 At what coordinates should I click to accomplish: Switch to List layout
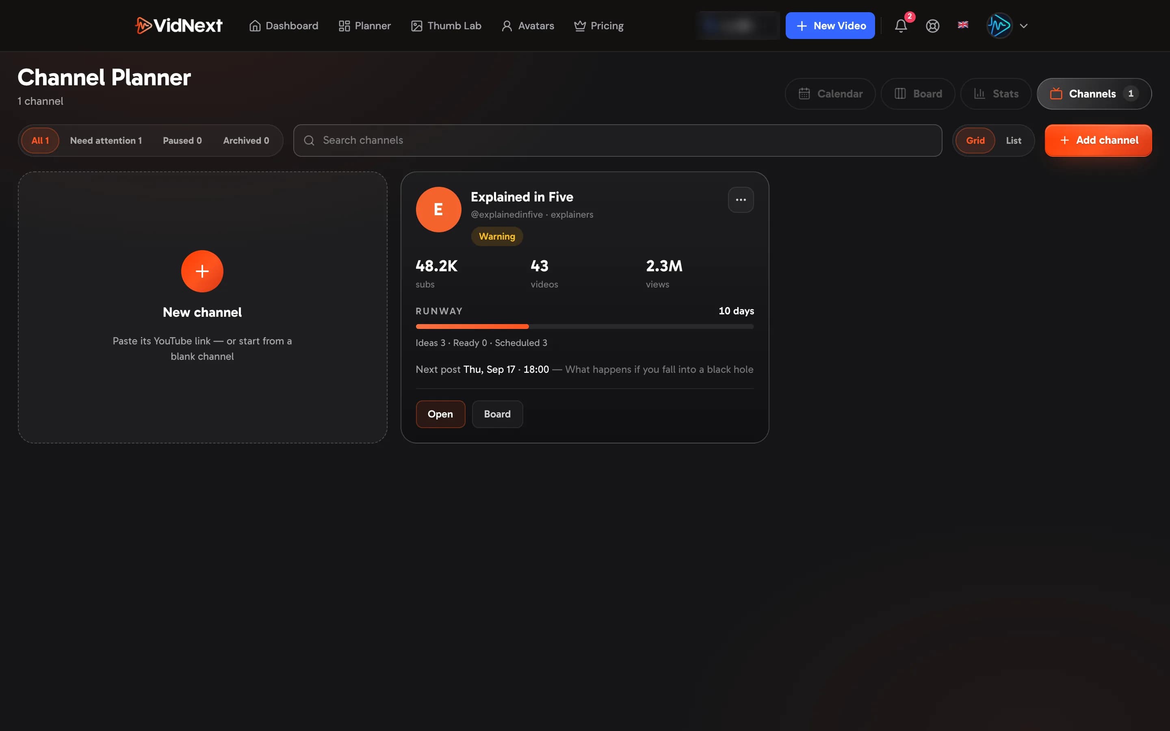[1013, 141]
